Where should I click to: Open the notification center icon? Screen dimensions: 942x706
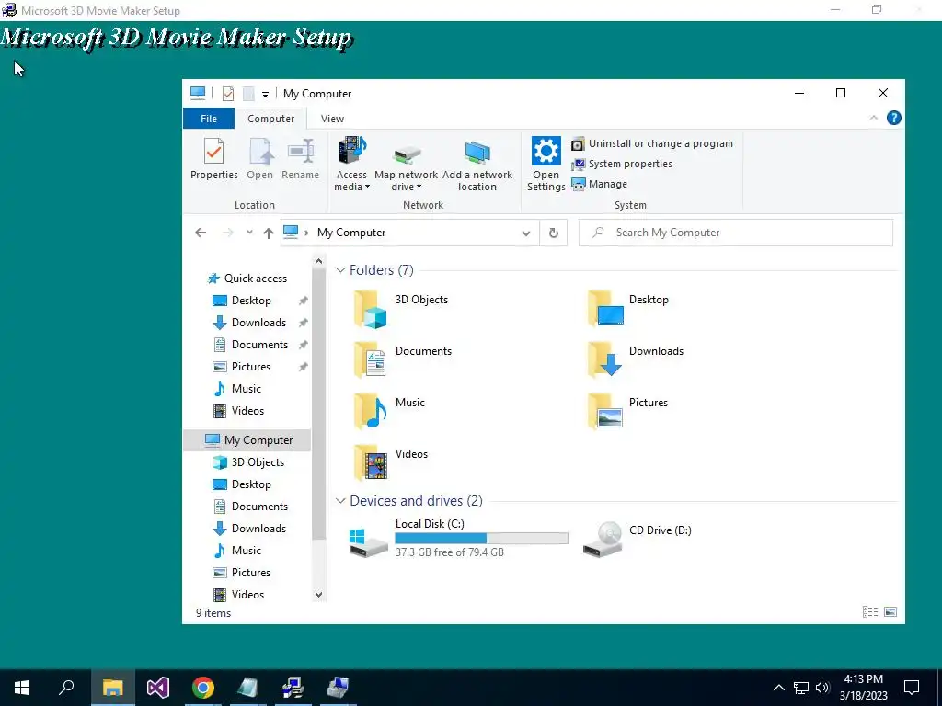coord(912,688)
